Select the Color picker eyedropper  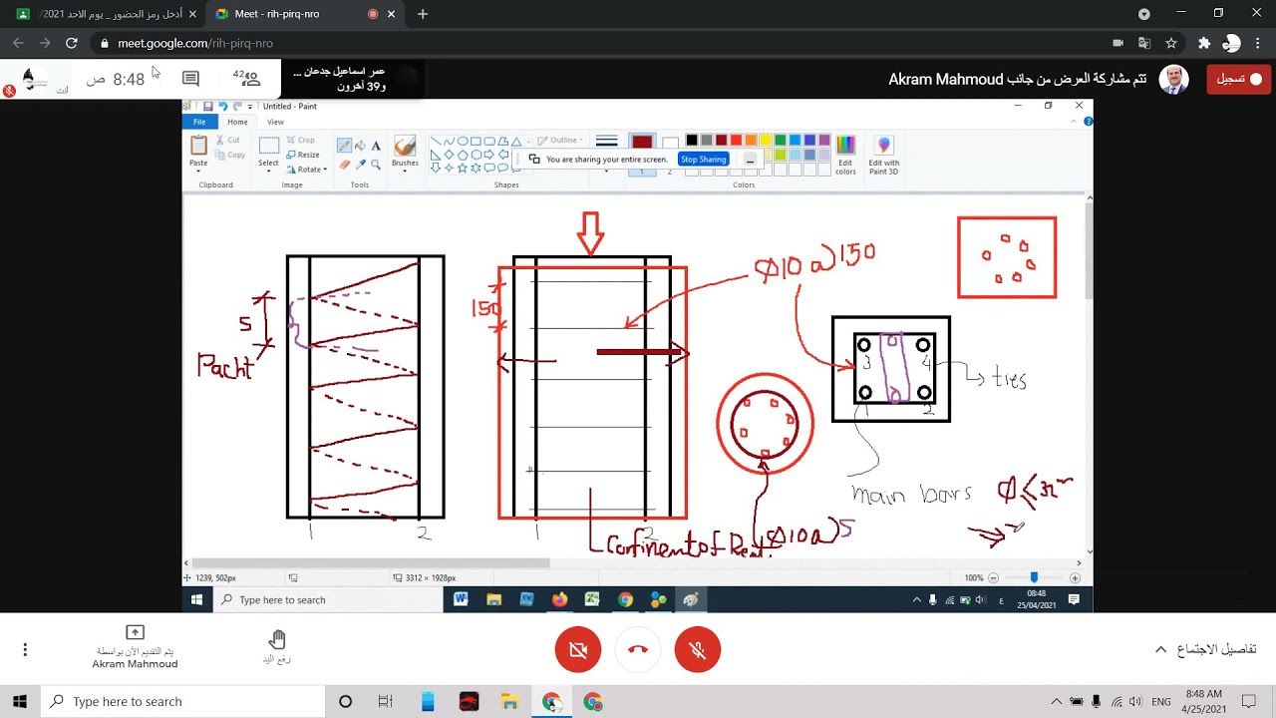tap(360, 164)
